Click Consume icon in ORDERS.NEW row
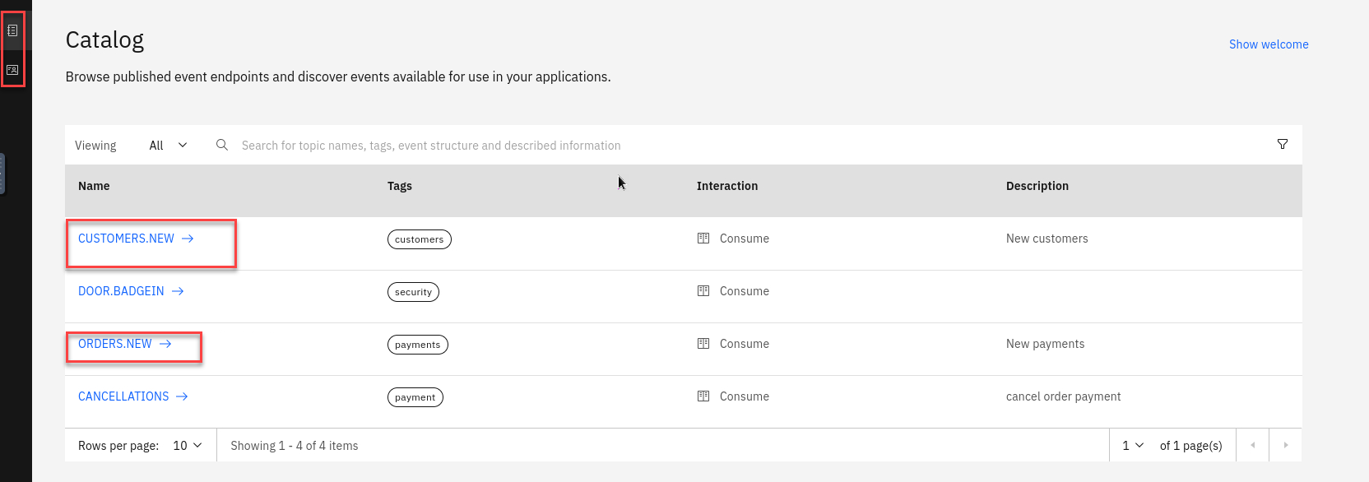Viewport: 1369px width, 482px height. tap(703, 344)
